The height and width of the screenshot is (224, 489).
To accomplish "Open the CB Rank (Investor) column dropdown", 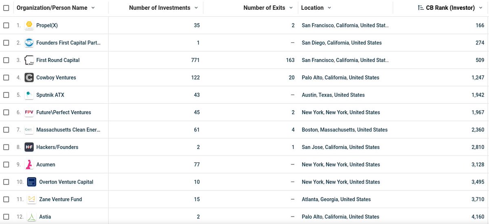I will tap(481, 8).
